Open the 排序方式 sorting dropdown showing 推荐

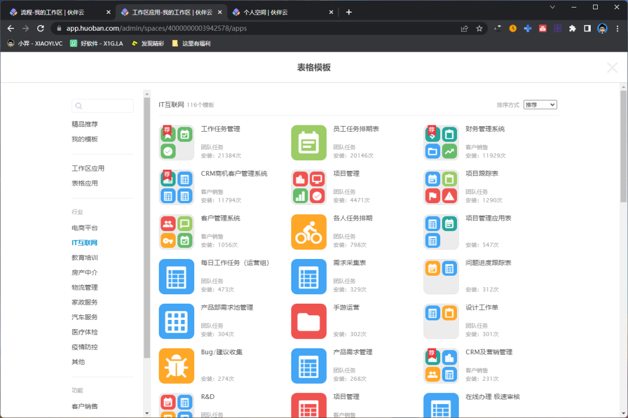point(540,105)
